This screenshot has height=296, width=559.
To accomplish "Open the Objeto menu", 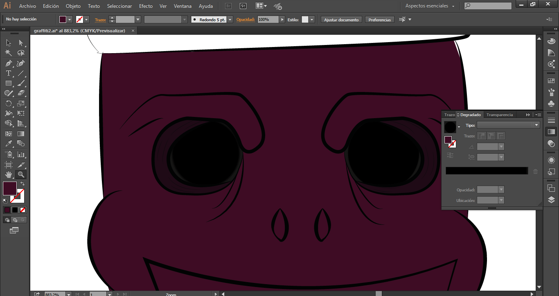I will (73, 6).
